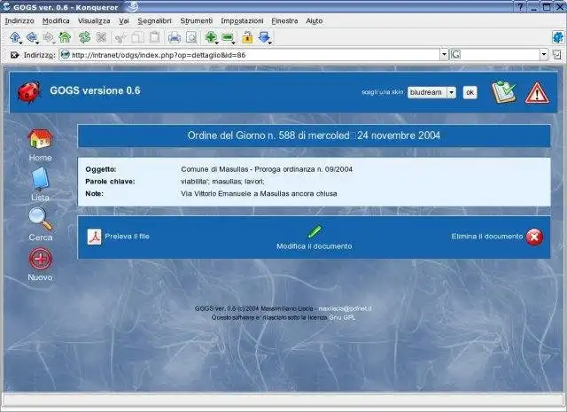Open the Up arrow history dropdown
567x412 pixels.
[x=21, y=43]
